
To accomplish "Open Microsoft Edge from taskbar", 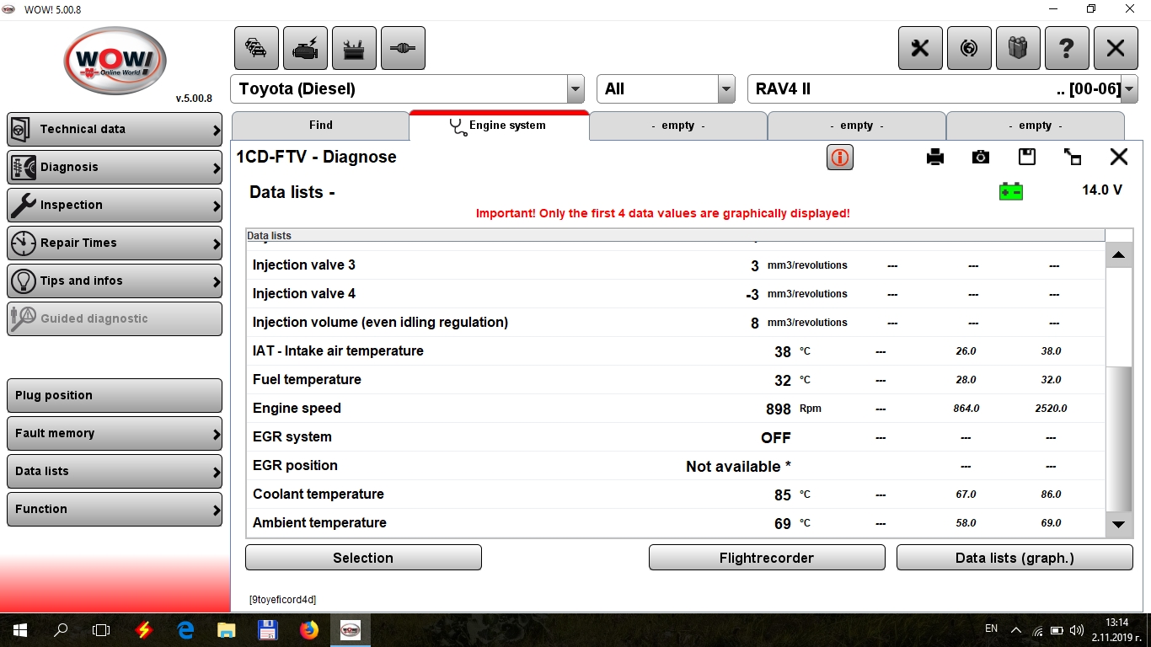I will point(185,629).
